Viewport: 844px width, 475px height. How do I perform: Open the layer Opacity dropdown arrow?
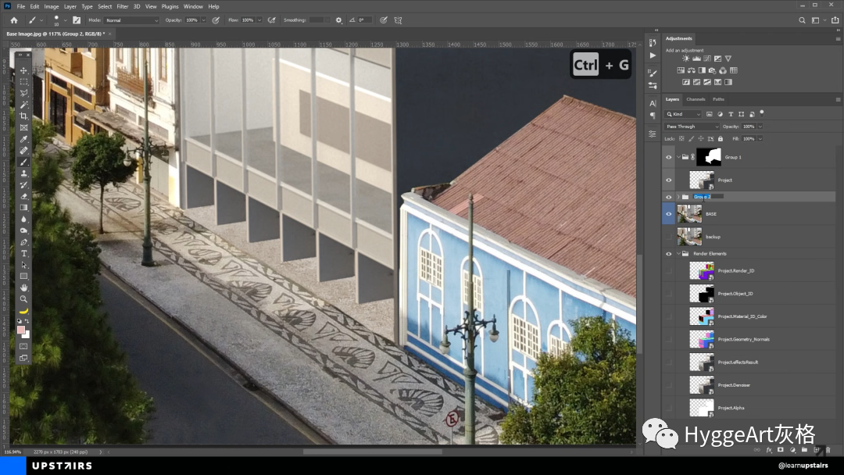tap(760, 127)
